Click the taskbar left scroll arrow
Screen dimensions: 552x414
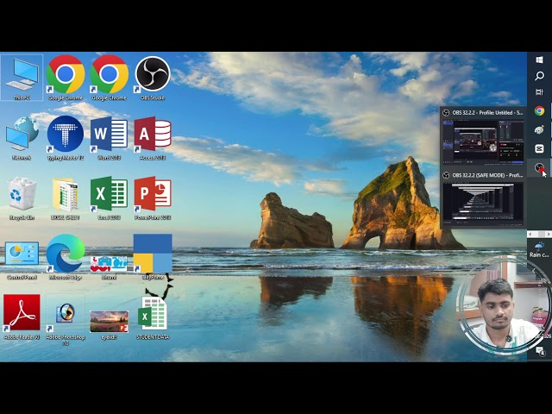coord(531,234)
